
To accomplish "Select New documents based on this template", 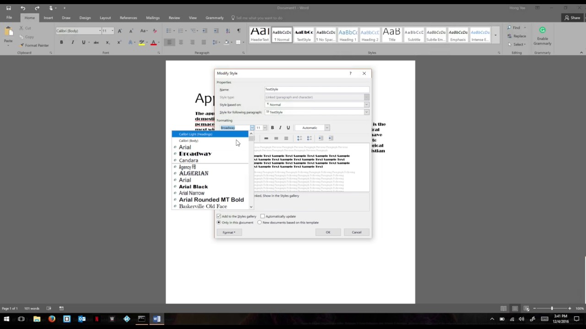I will (260, 223).
